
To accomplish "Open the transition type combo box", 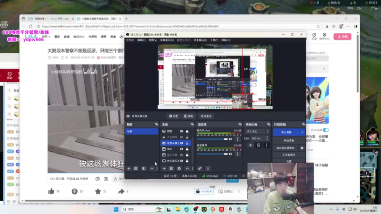I will click(257, 131).
